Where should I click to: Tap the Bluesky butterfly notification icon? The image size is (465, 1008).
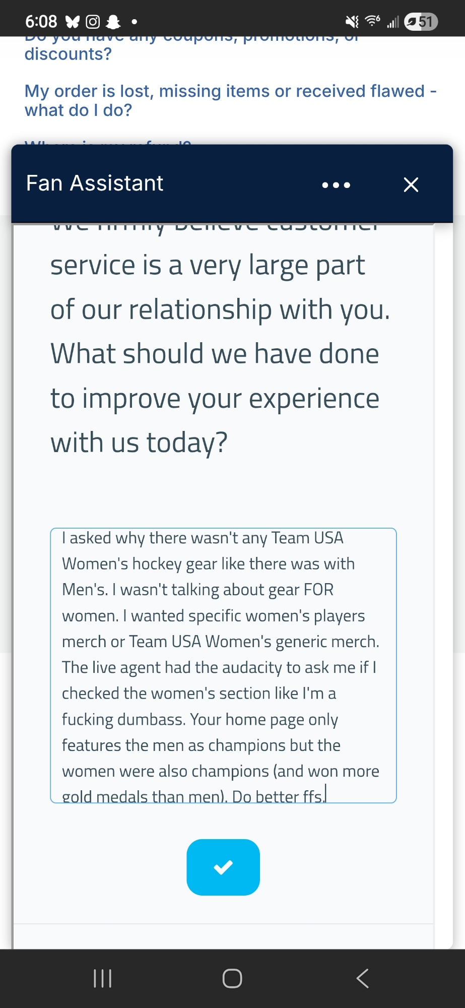[73, 22]
